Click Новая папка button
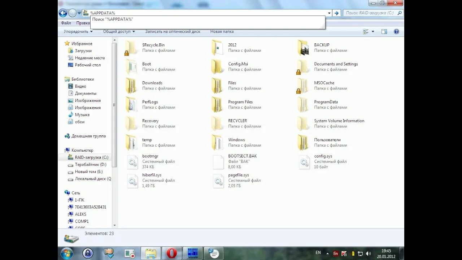 [222, 31]
